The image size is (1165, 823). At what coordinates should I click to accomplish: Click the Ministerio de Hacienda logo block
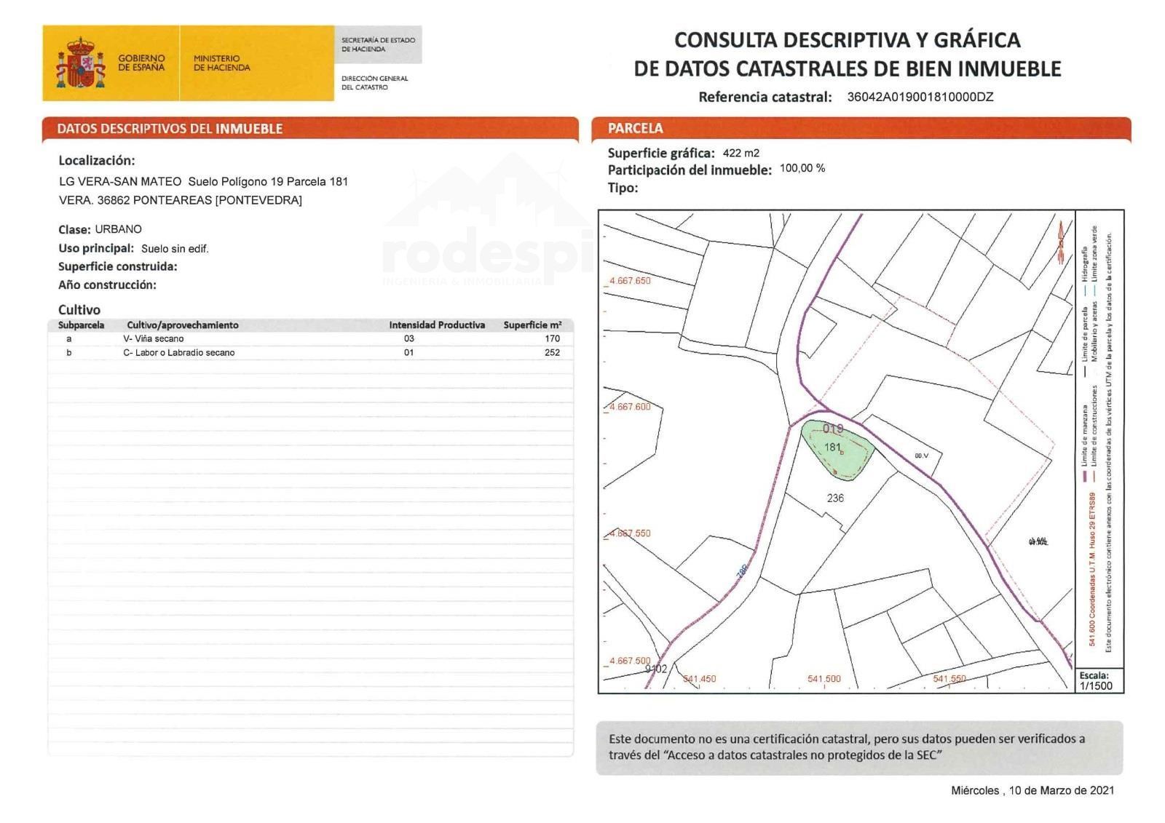(x=221, y=63)
